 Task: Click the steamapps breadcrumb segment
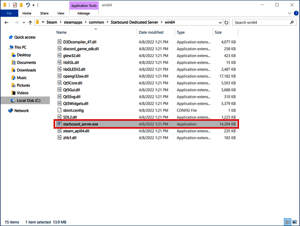coord(73,22)
